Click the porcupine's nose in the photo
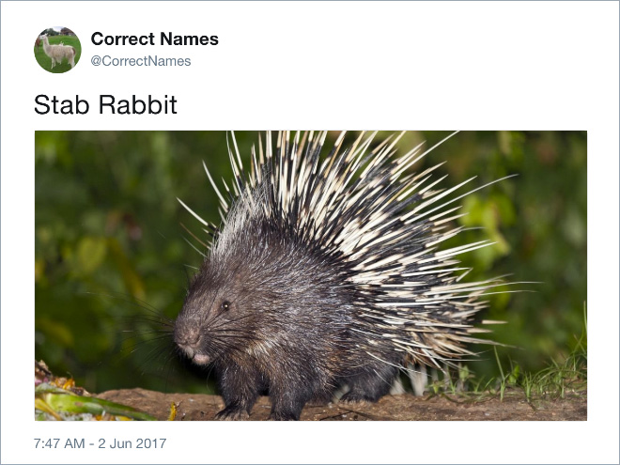 (x=187, y=333)
